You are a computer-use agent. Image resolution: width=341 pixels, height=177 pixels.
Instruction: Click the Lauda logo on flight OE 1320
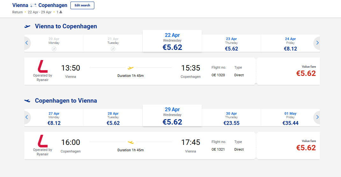tap(43, 66)
